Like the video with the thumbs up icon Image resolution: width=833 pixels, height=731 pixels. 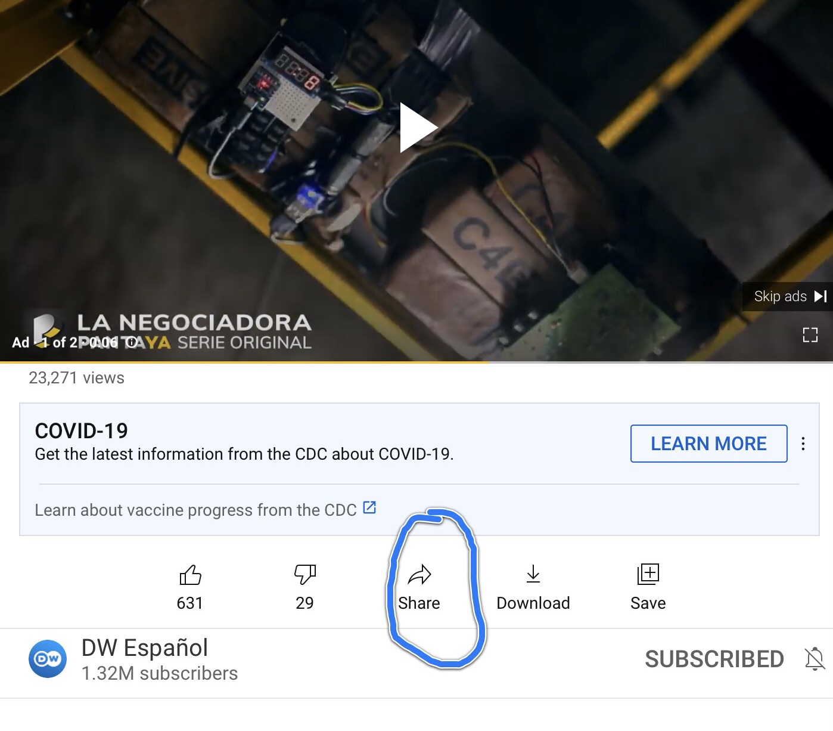pos(190,575)
